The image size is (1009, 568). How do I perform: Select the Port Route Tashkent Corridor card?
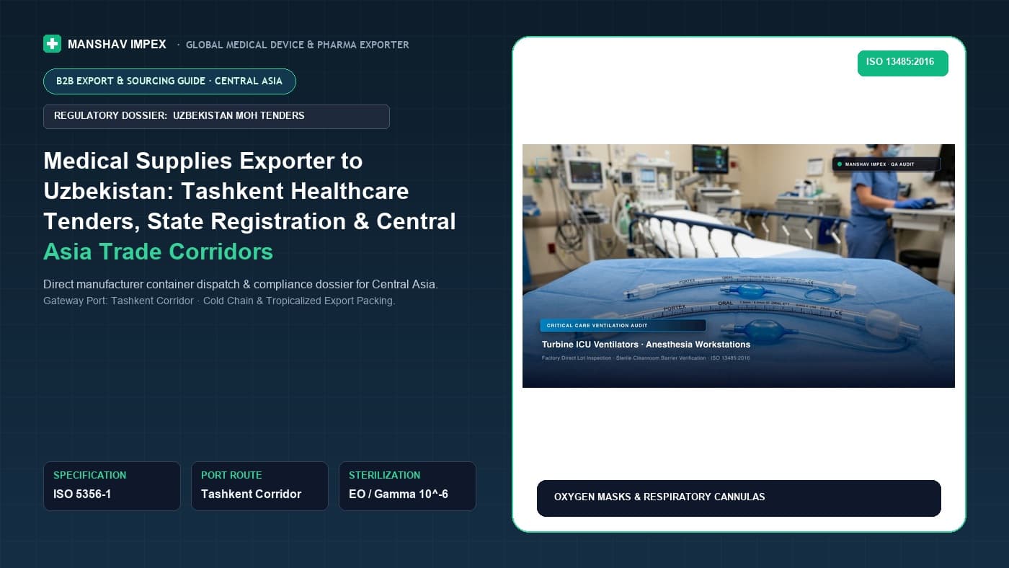point(259,486)
